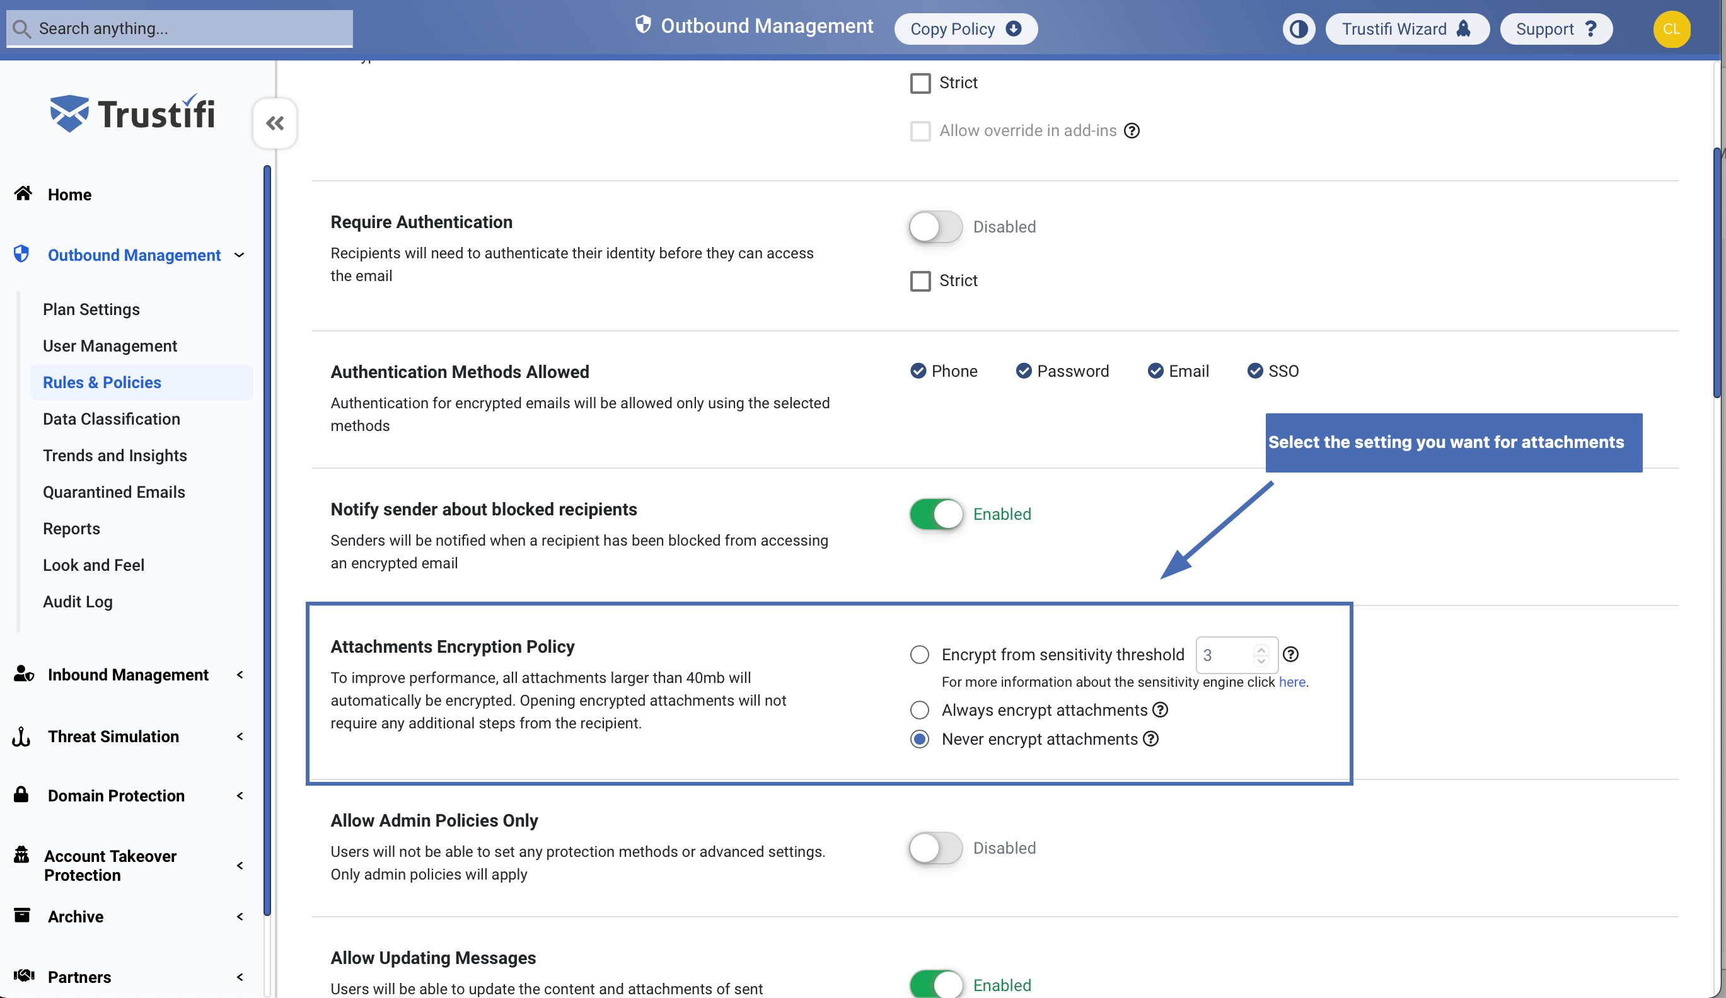Screen dimensions: 1726x998
Task: Click help icon for Never encrypt attachments
Action: click(x=1151, y=738)
